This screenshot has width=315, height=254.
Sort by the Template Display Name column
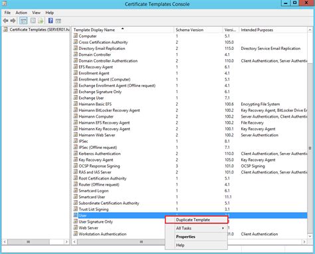pyautogui.click(x=123, y=30)
